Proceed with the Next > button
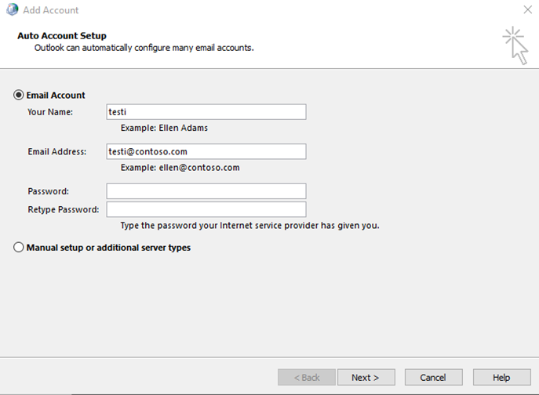Image resolution: width=539 pixels, height=395 pixels. point(366,378)
